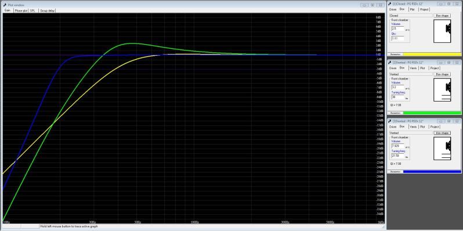Viewport: 463px width, 231px height.
Task: Click the Volume field showing 2.5
Action: tap(397, 28)
